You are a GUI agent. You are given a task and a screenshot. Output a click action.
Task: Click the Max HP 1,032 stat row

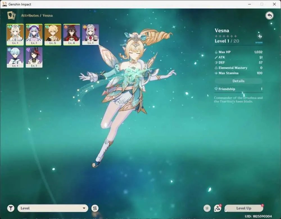click(239, 52)
